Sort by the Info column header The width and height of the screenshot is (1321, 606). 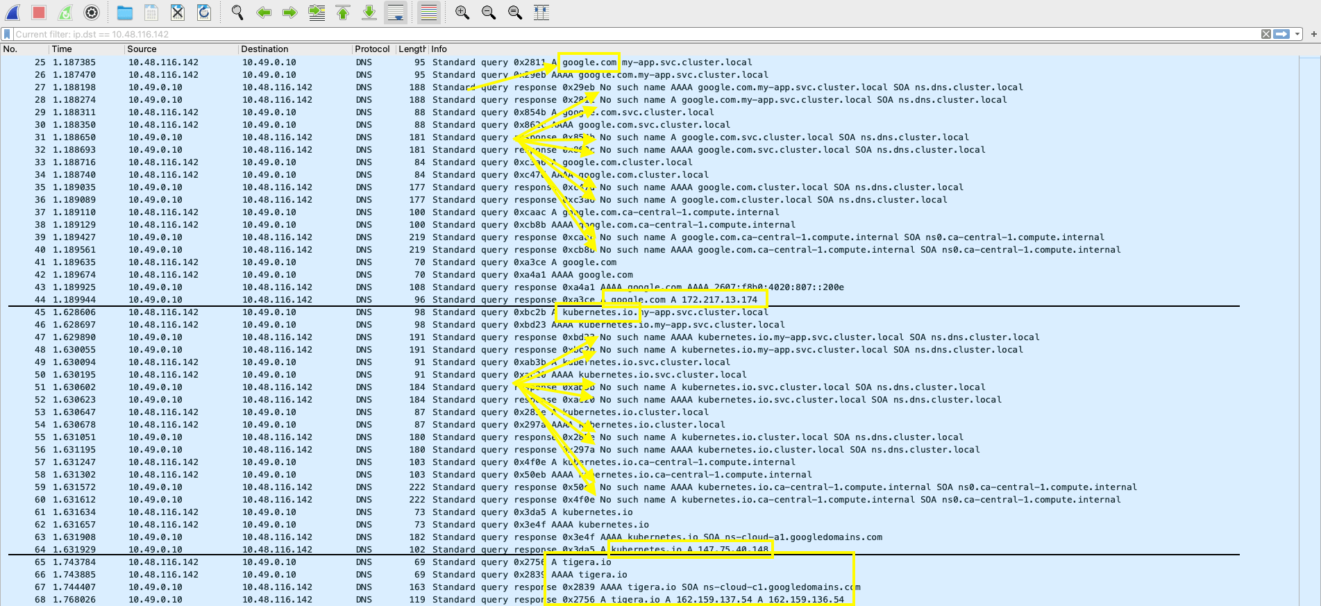pyautogui.click(x=875, y=49)
